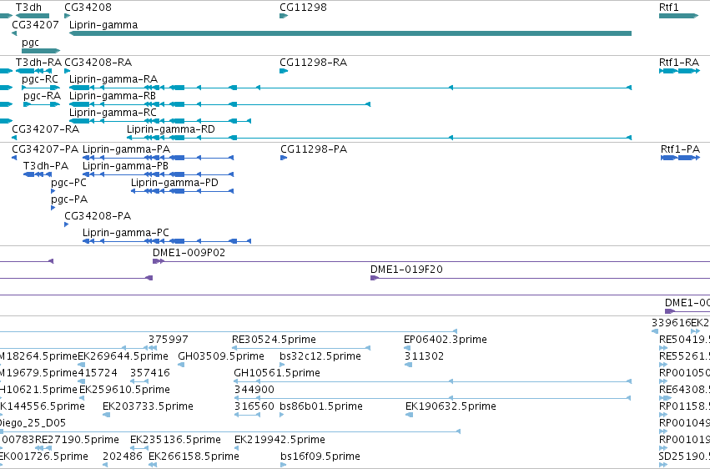Image resolution: width=710 pixels, height=469 pixels.
Task: Select the T3dh-RA transcript label
Action: (38, 63)
